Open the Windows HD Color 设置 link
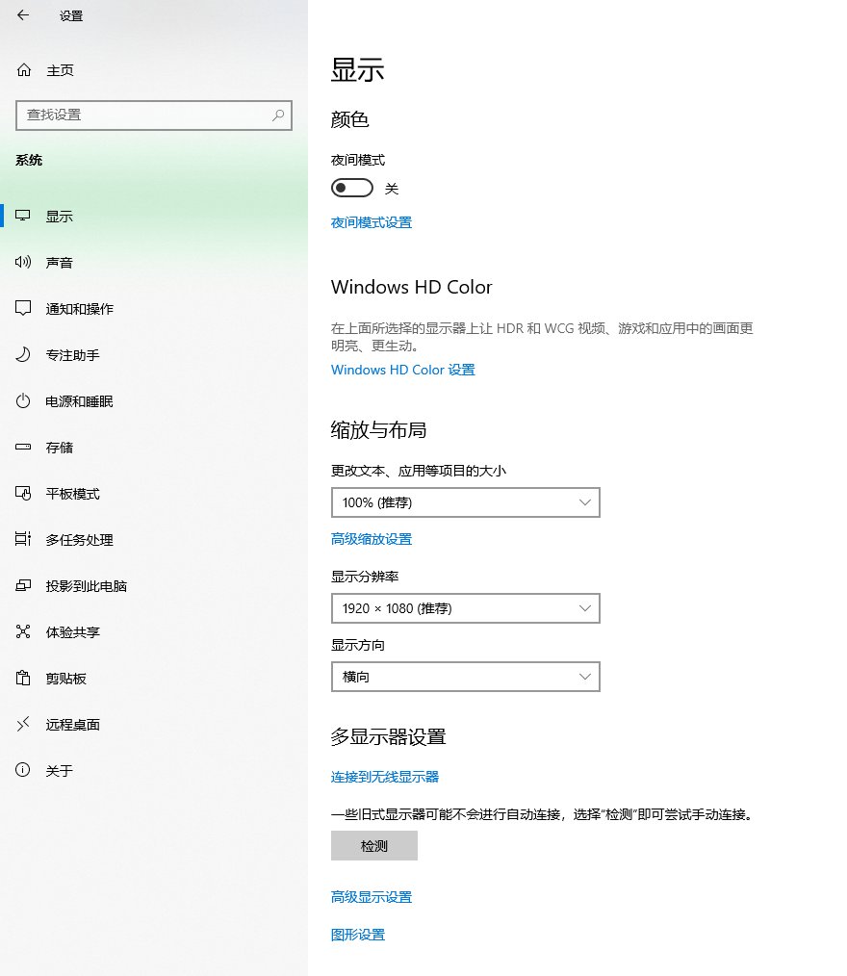 [402, 370]
